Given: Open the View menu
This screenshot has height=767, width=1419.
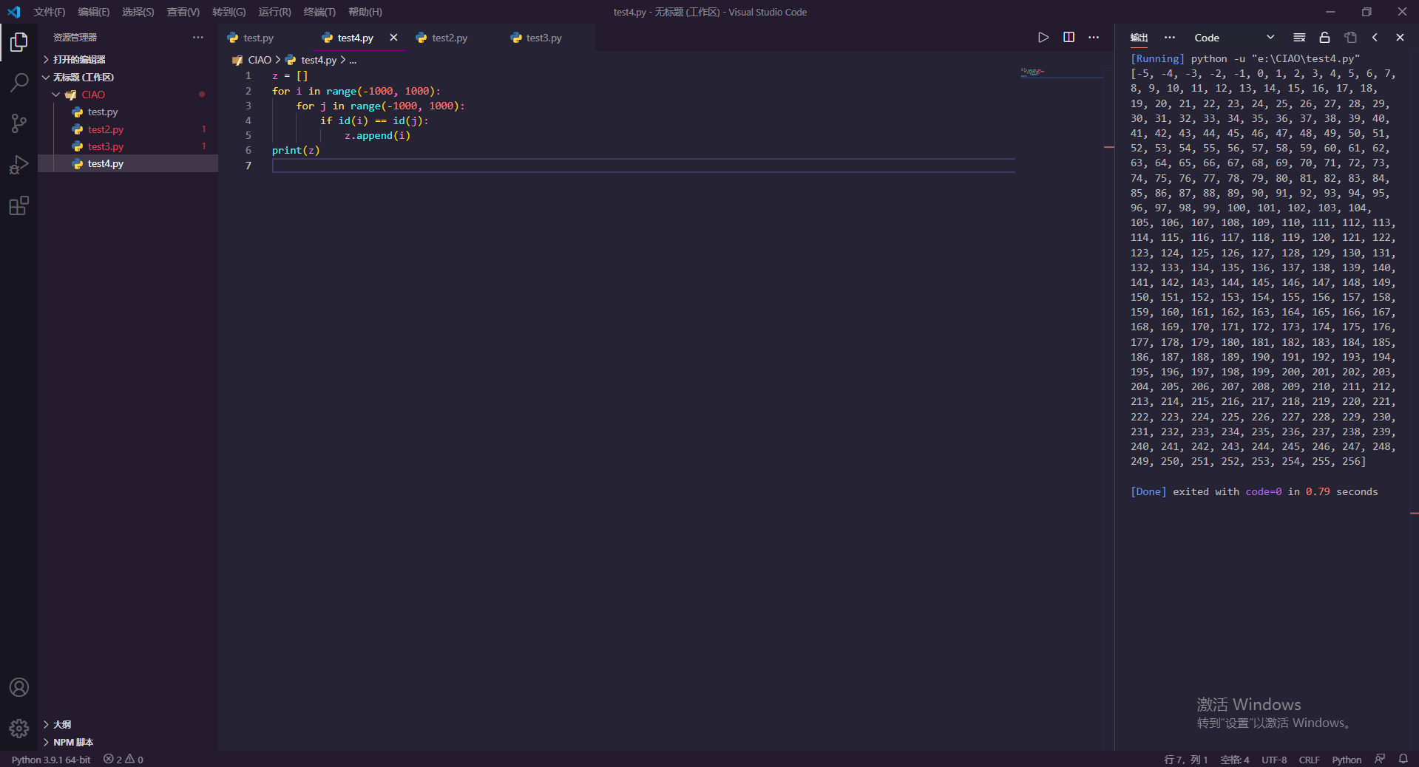Looking at the screenshot, I should click(x=183, y=12).
